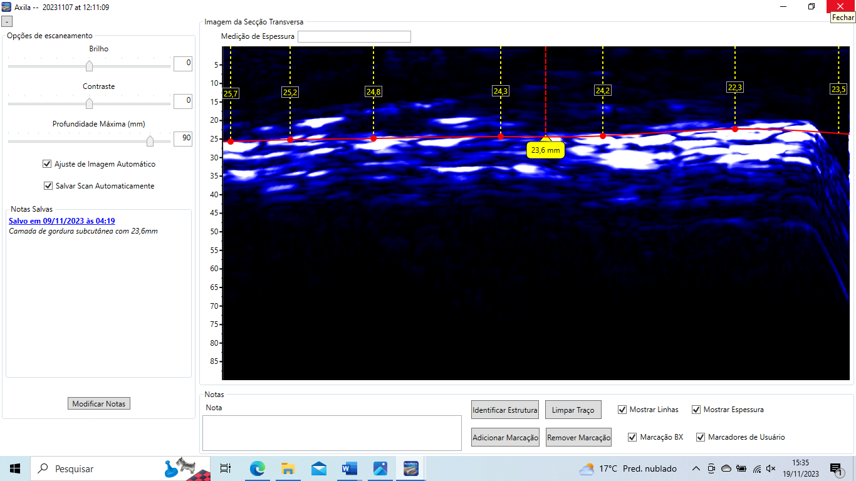The width and height of the screenshot is (856, 481).
Task: Click the Medição de Espessura input field
Action: pyautogui.click(x=354, y=37)
